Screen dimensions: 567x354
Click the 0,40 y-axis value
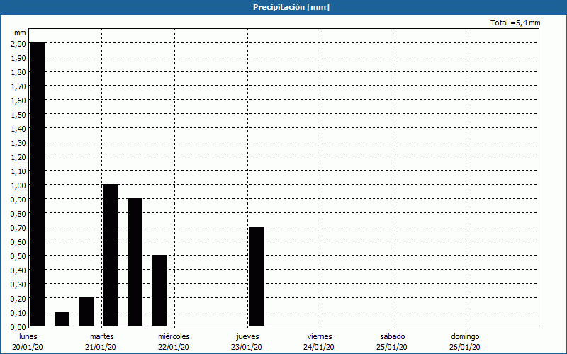[18, 270]
